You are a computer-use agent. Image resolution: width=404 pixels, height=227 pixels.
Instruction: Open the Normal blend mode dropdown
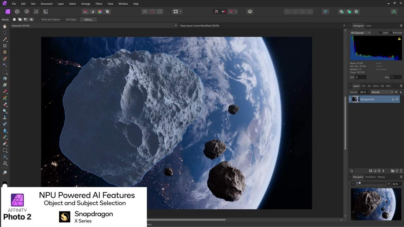click(x=382, y=92)
